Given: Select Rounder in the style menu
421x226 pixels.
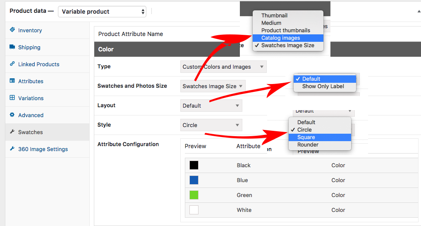Looking at the screenshot, I should 308,145.
